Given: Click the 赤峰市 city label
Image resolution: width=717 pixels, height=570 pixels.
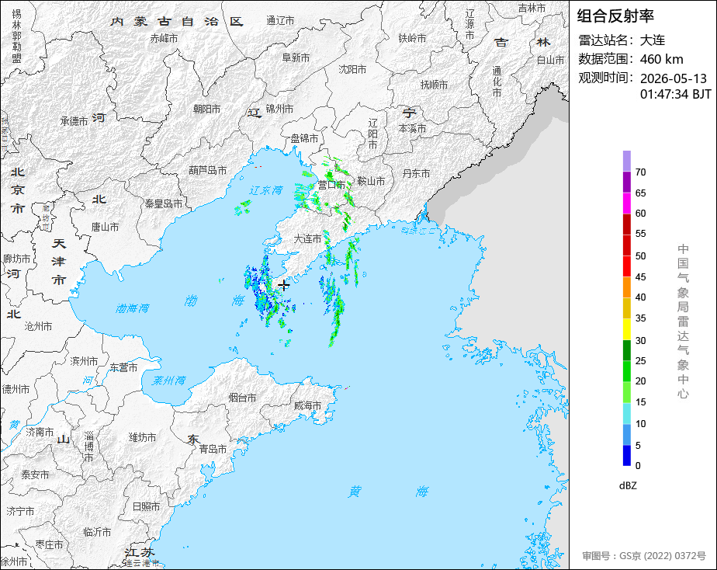Looking at the screenshot, I should point(164,38).
